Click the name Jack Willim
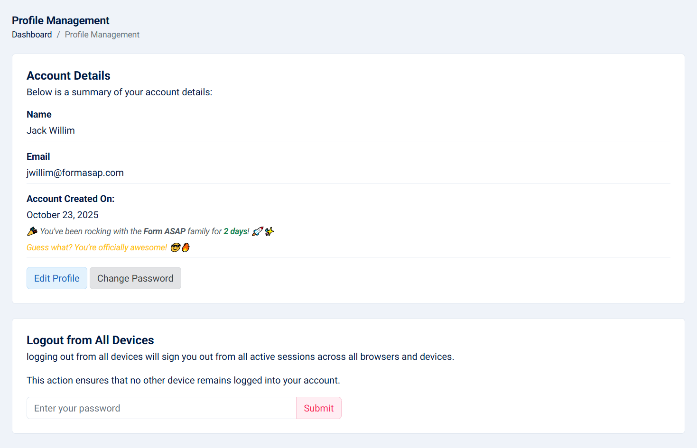This screenshot has width=697, height=448. click(51, 130)
